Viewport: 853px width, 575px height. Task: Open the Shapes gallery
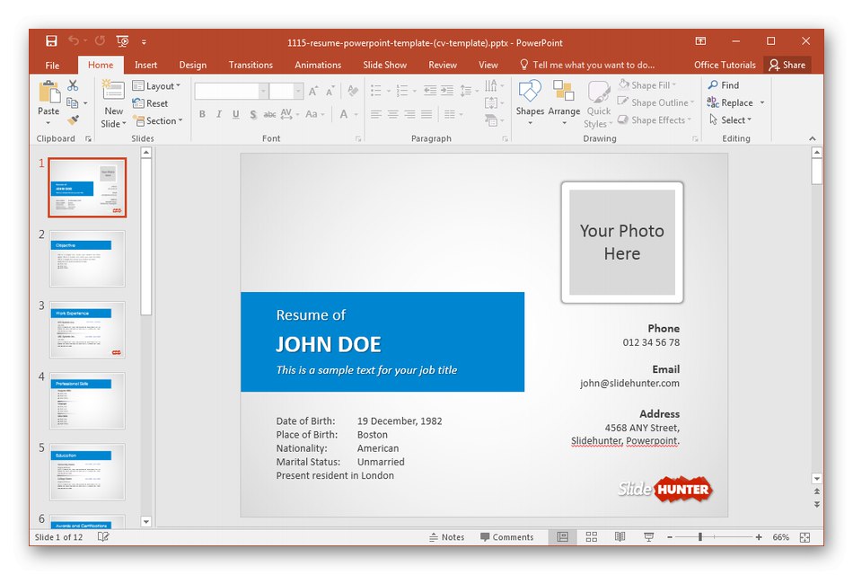tap(530, 99)
